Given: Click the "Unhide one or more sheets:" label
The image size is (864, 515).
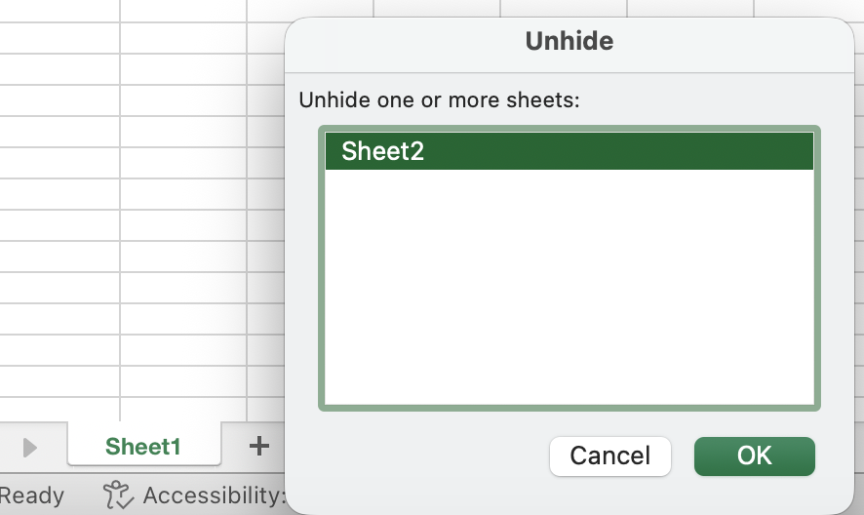Looking at the screenshot, I should [x=439, y=99].
